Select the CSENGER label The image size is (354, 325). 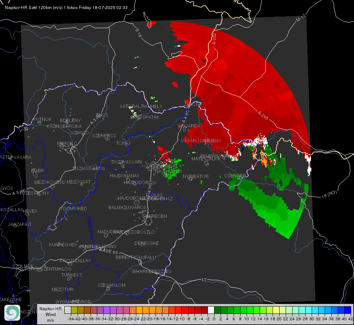(235, 175)
